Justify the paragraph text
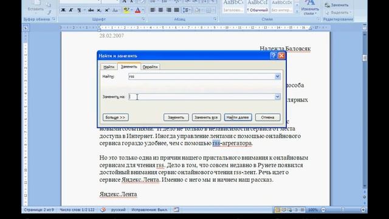 177,10
